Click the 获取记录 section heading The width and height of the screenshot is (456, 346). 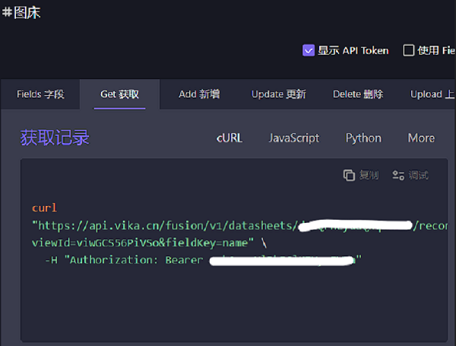55,138
